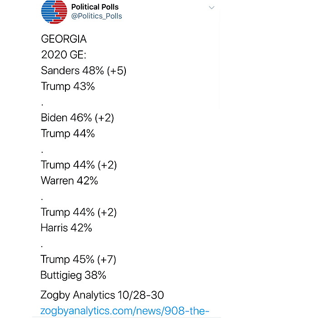The height and width of the screenshot is (318, 318).
Task: Click the 2020 GE: line
Action: coord(64,55)
